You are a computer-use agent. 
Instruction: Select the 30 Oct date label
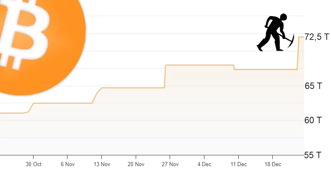[34, 164]
